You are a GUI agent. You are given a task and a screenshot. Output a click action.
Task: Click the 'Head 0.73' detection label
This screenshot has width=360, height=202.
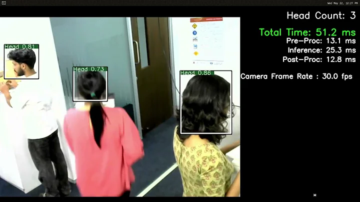point(90,69)
